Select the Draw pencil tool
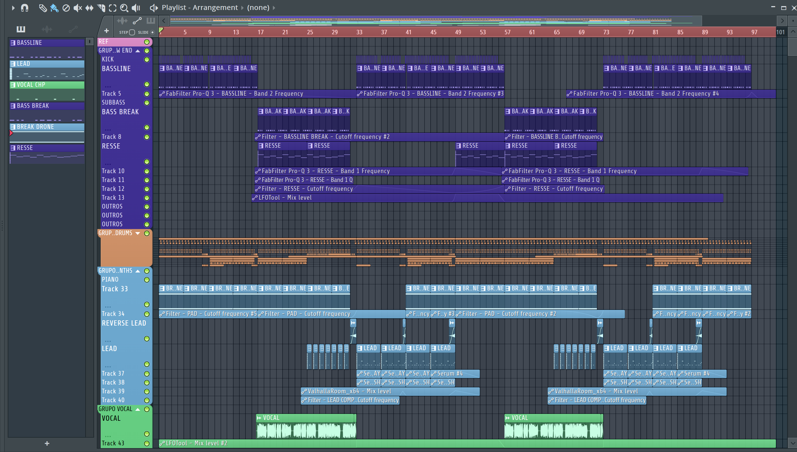Viewport: 797px width, 452px height. coord(43,8)
